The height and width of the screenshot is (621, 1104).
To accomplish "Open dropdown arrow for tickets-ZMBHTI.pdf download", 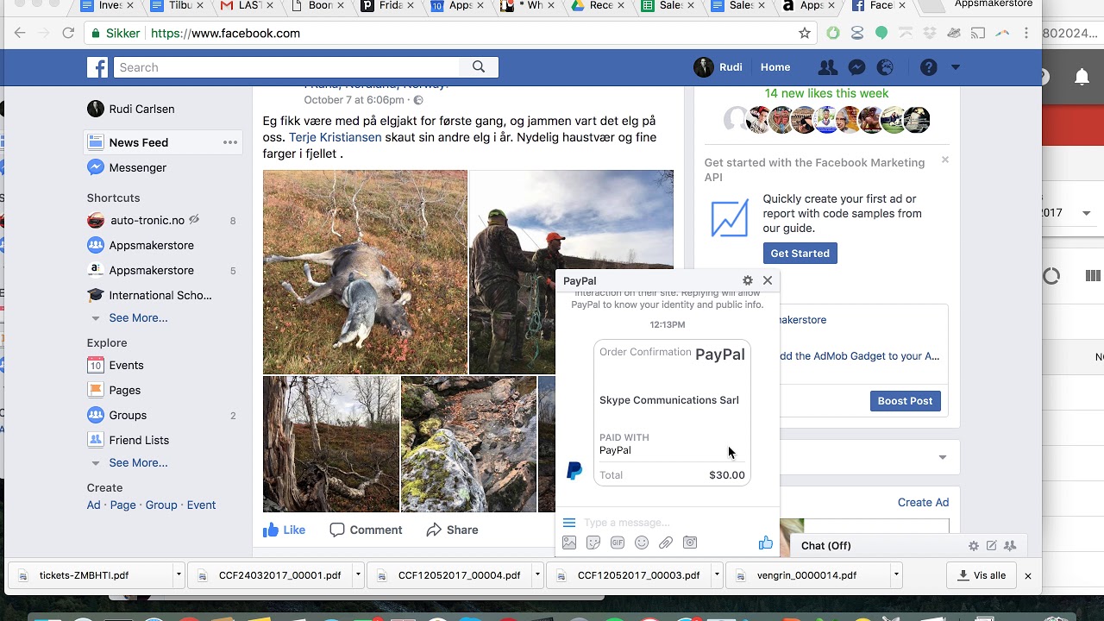I will pyautogui.click(x=179, y=575).
